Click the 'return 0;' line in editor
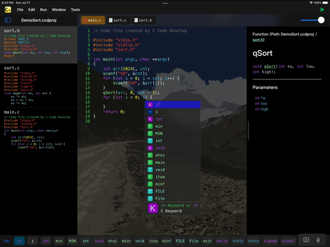The width and height of the screenshot is (330, 247). pos(114,112)
